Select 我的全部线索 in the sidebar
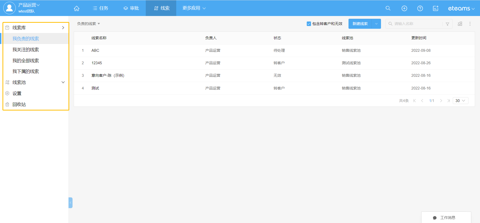 tap(26, 60)
